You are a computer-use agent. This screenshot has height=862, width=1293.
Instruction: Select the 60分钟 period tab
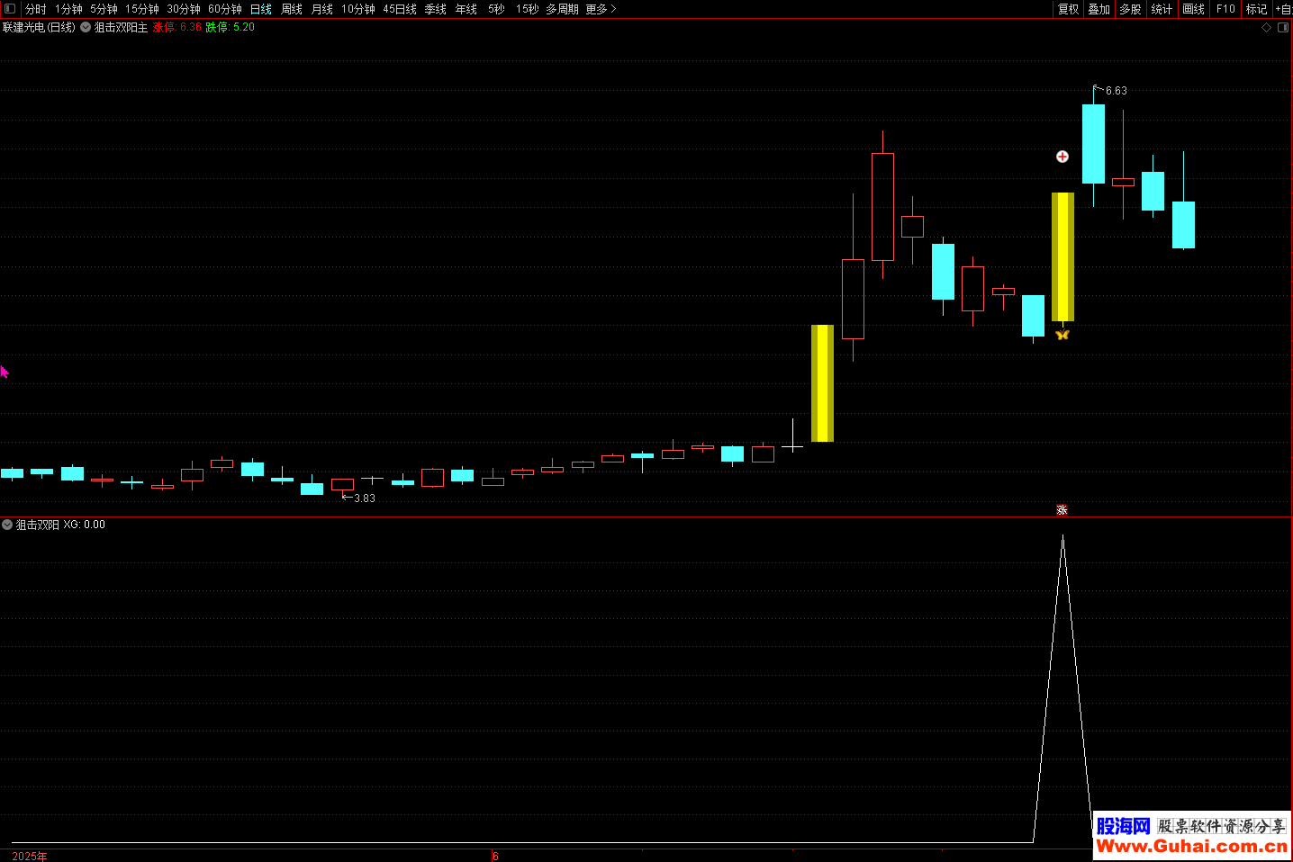pos(225,9)
